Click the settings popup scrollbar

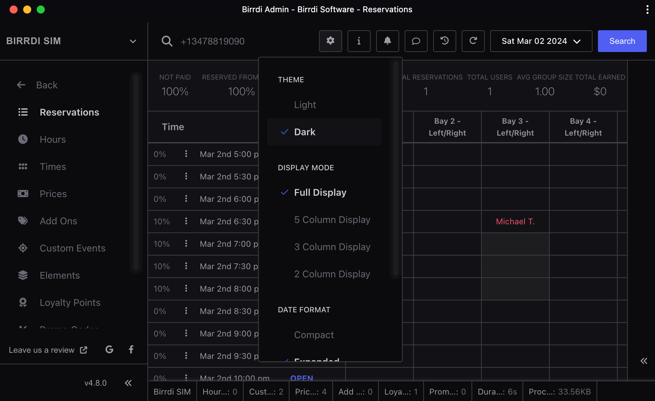point(395,168)
